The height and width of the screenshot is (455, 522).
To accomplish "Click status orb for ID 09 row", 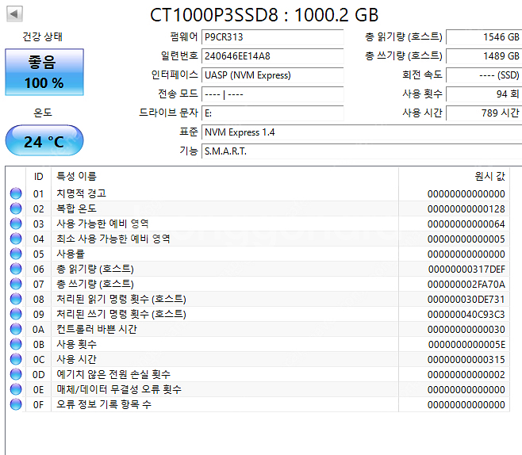I will (16, 314).
